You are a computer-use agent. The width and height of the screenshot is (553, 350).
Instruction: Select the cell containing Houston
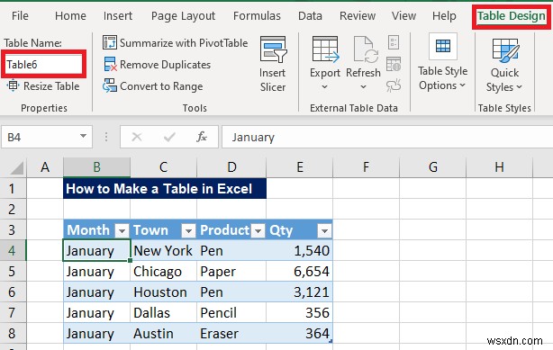click(x=163, y=292)
